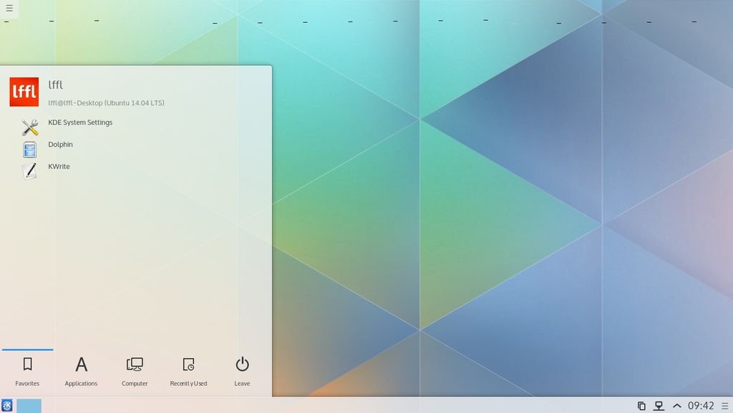Click the "Dolphin" favorites entry label
The width and height of the screenshot is (733, 413).
pyautogui.click(x=61, y=145)
